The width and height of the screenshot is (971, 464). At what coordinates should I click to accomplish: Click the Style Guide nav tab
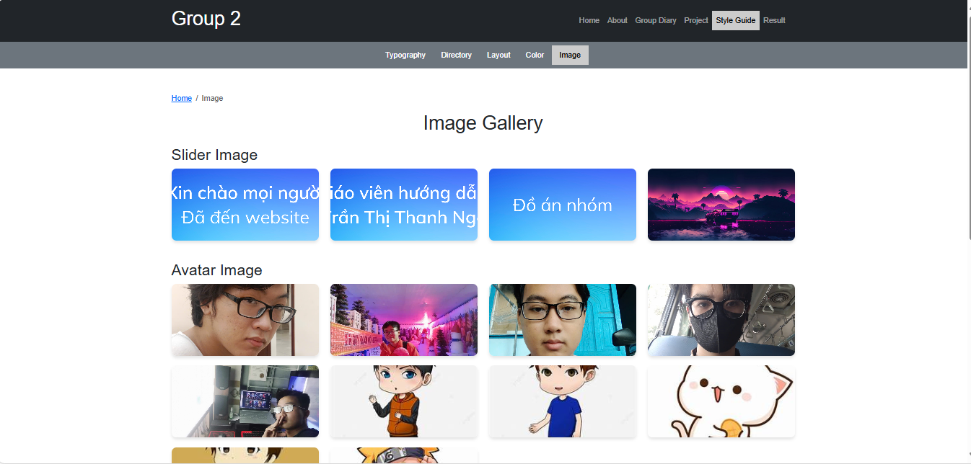(735, 20)
